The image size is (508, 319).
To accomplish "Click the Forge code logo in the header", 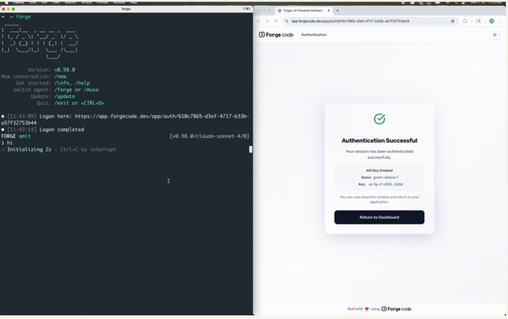I will (276, 34).
